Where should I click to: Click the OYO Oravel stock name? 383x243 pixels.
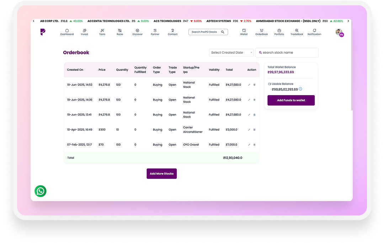click(x=191, y=145)
